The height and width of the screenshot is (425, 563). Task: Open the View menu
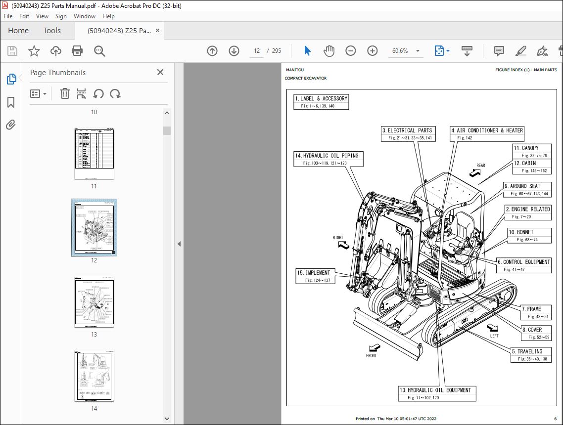coord(42,16)
